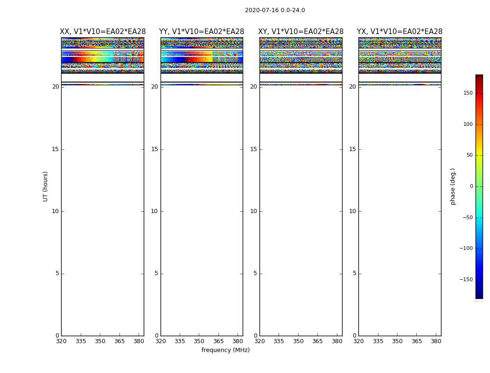Click the 10 hour tick of XY panel
This screenshot has width=490, height=373.
[253, 211]
